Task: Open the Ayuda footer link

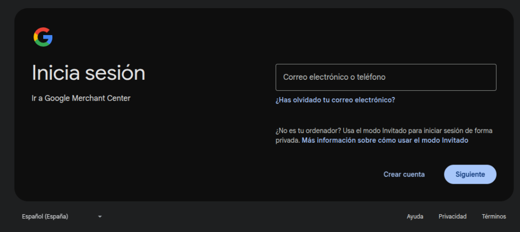Action: 415,217
